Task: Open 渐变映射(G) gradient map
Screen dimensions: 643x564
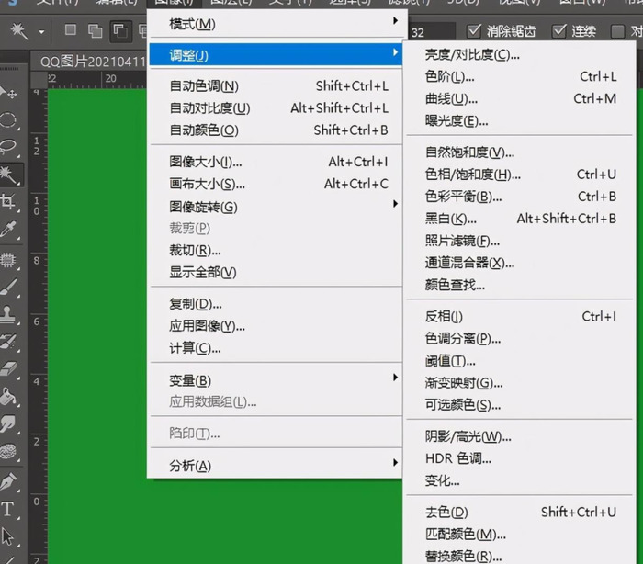Action: click(519, 383)
